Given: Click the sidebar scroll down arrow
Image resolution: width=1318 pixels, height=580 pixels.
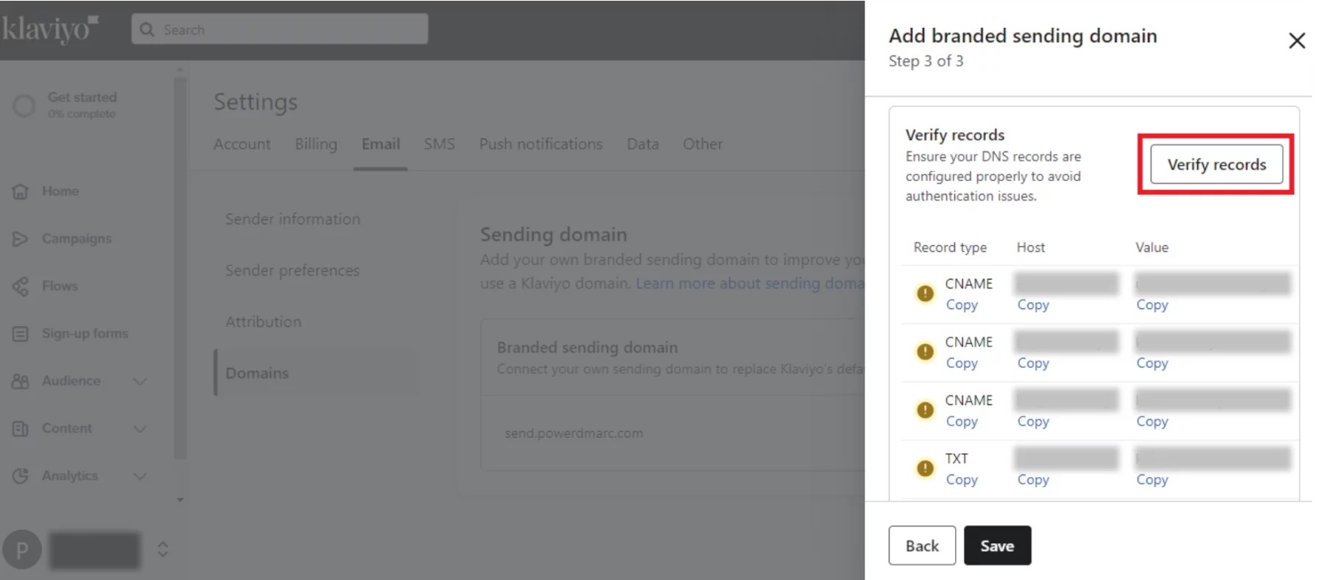Looking at the screenshot, I should pos(180,501).
